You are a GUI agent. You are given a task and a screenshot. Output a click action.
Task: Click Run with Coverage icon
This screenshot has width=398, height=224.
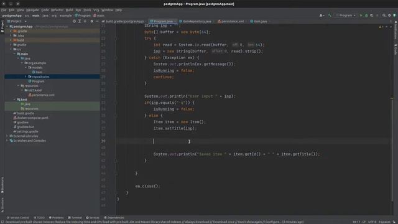(x=372, y=16)
